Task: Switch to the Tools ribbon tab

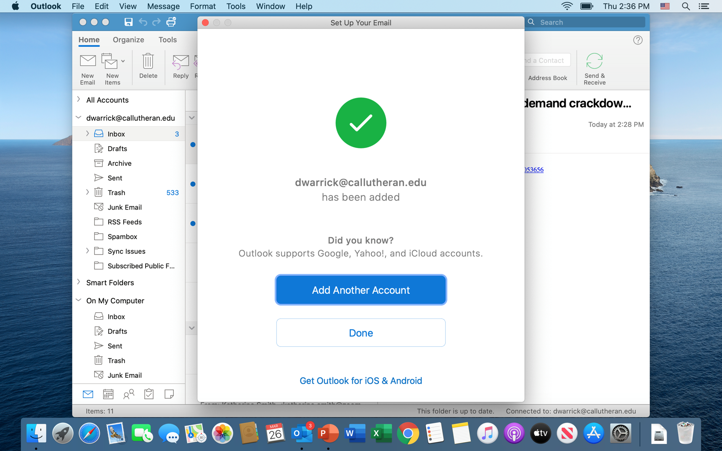Action: [167, 40]
